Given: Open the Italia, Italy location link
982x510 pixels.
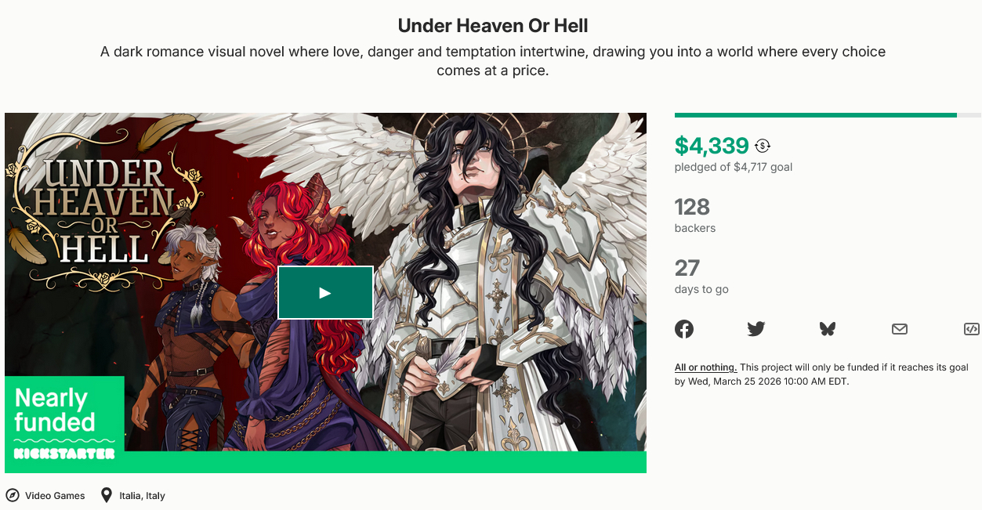Looking at the screenshot, I should (x=143, y=496).
